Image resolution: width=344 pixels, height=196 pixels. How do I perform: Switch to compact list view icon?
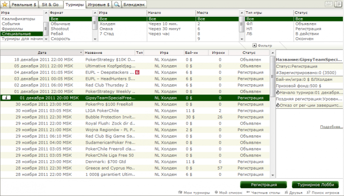(x=329, y=4)
